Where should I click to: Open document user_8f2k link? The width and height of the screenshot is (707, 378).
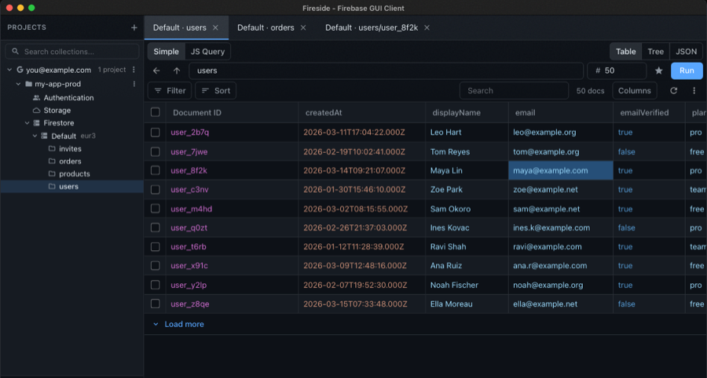coord(189,170)
